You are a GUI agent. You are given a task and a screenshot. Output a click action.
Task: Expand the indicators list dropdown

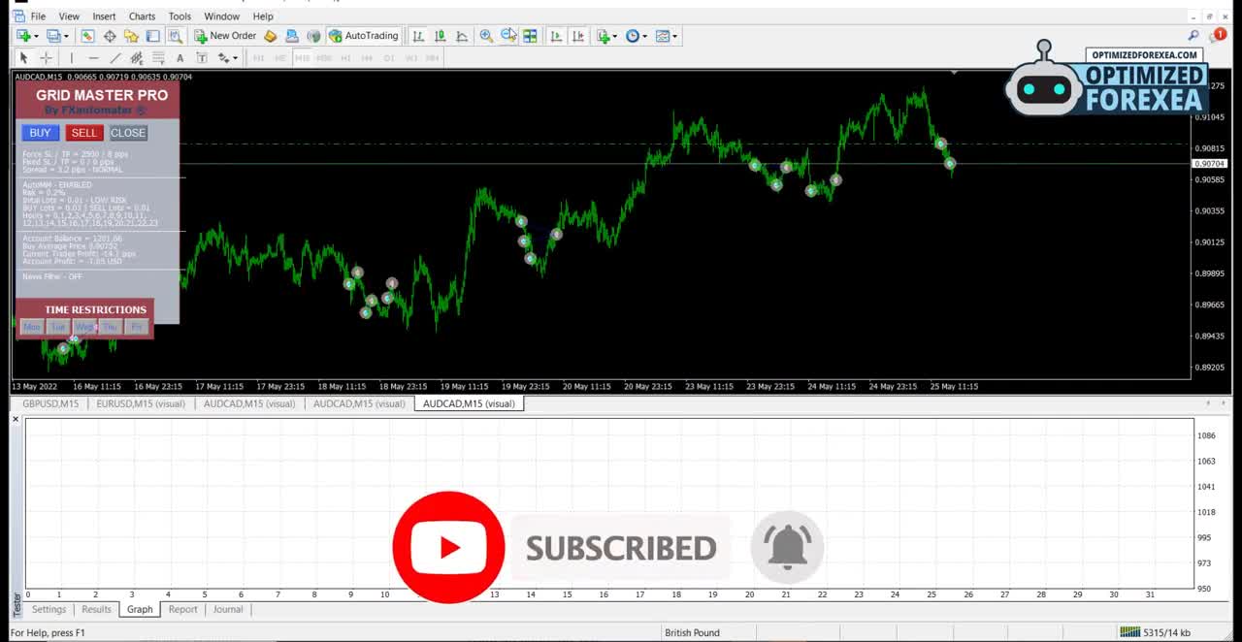click(615, 37)
